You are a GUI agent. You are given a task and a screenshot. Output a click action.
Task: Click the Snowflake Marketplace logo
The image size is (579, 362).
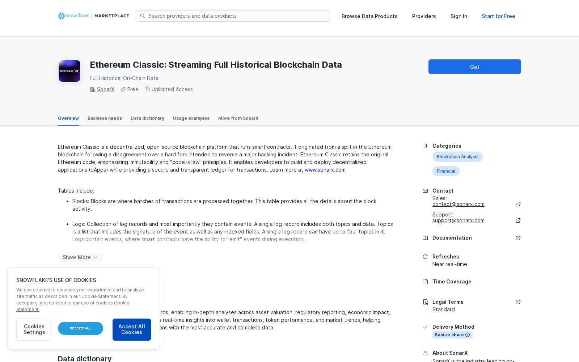(93, 16)
